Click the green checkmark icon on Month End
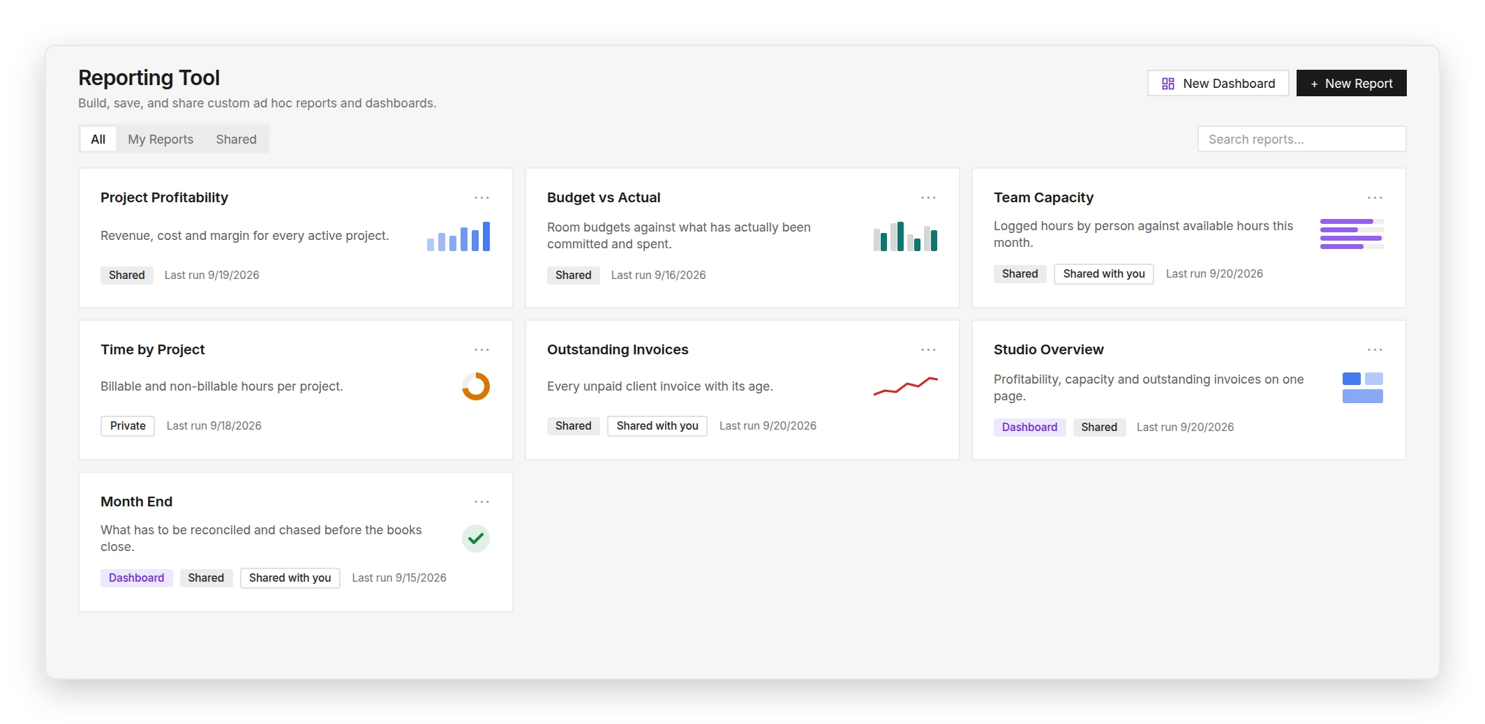Screen dimensions: 1485x724 476,538
